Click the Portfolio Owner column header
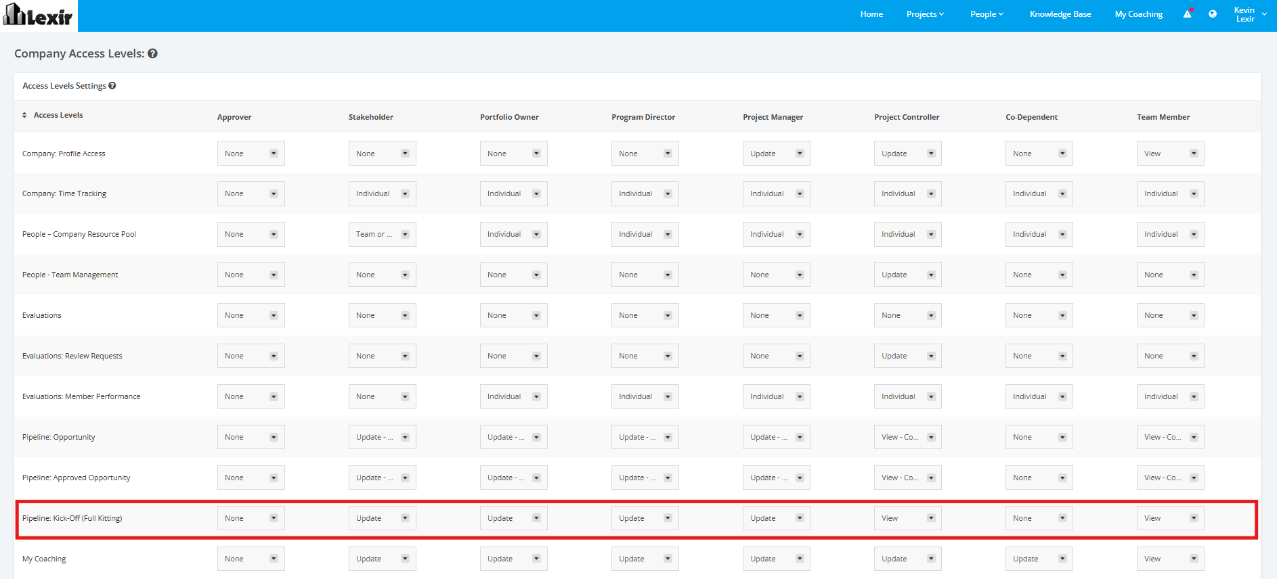This screenshot has height=579, width=1277. (510, 117)
